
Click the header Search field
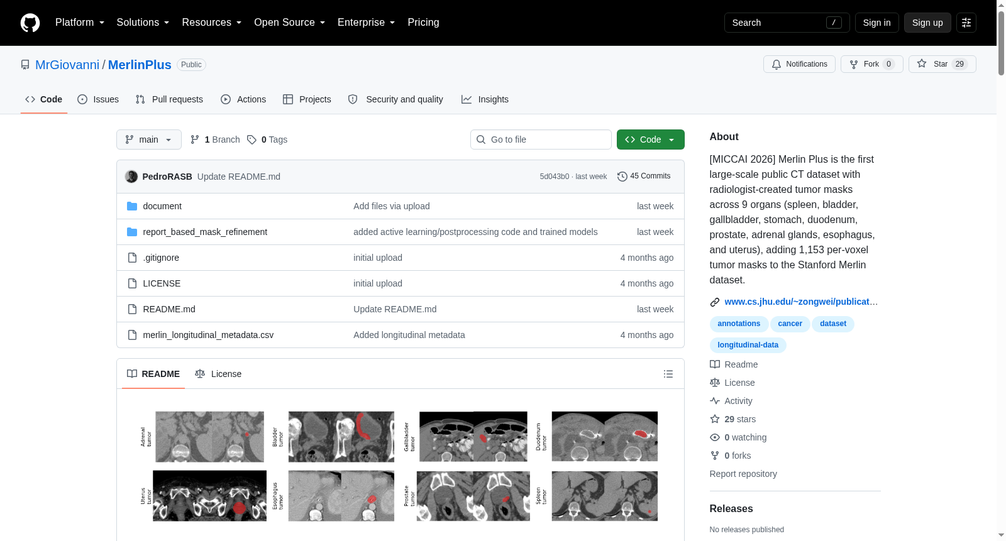(787, 23)
